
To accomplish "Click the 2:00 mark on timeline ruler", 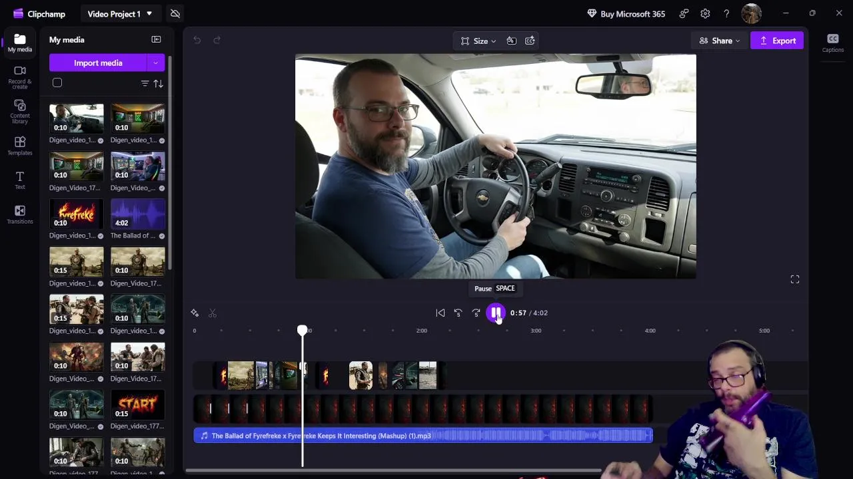I will click(x=422, y=331).
